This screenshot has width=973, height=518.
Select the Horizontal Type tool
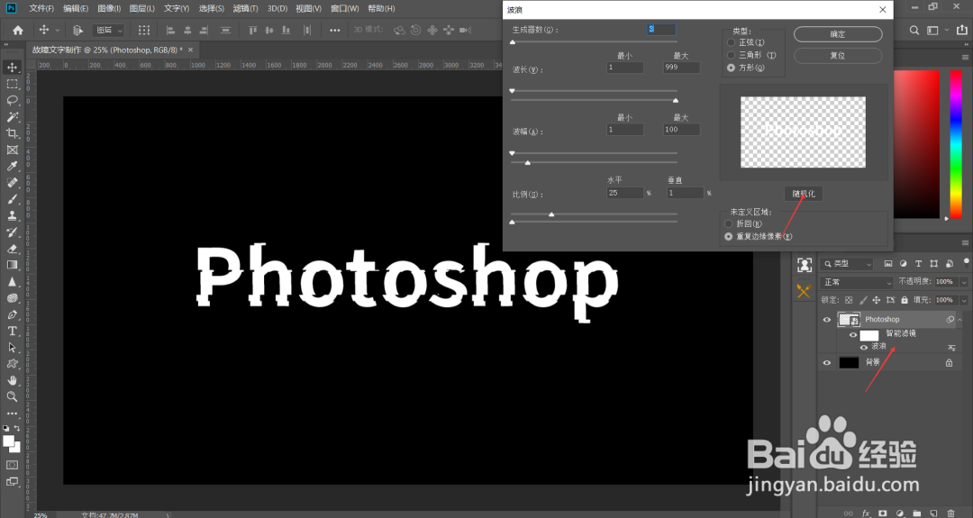[13, 332]
